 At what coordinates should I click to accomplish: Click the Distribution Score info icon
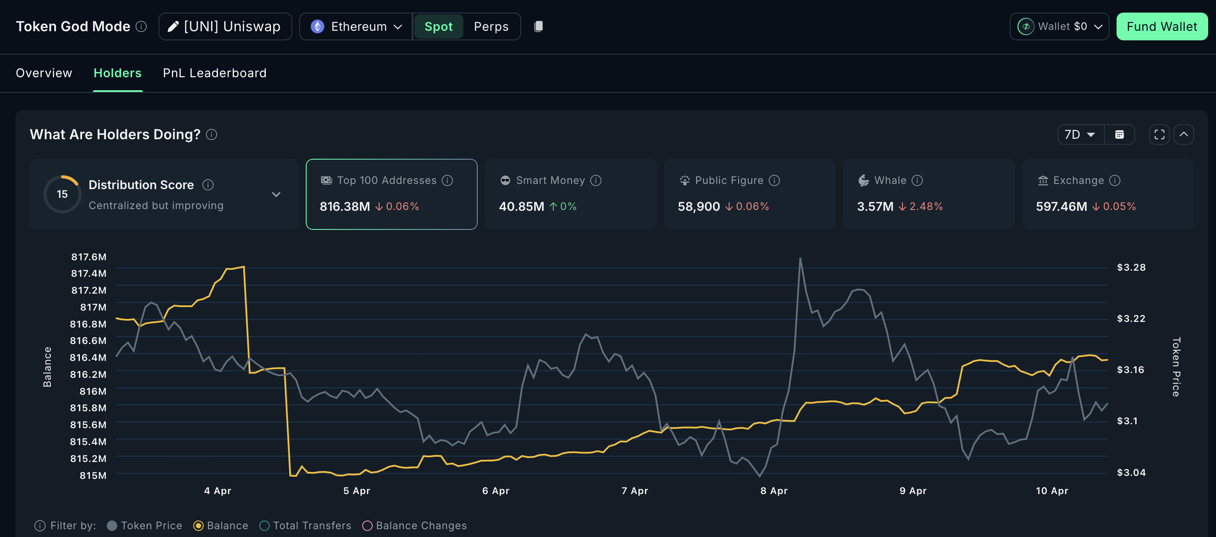208,185
